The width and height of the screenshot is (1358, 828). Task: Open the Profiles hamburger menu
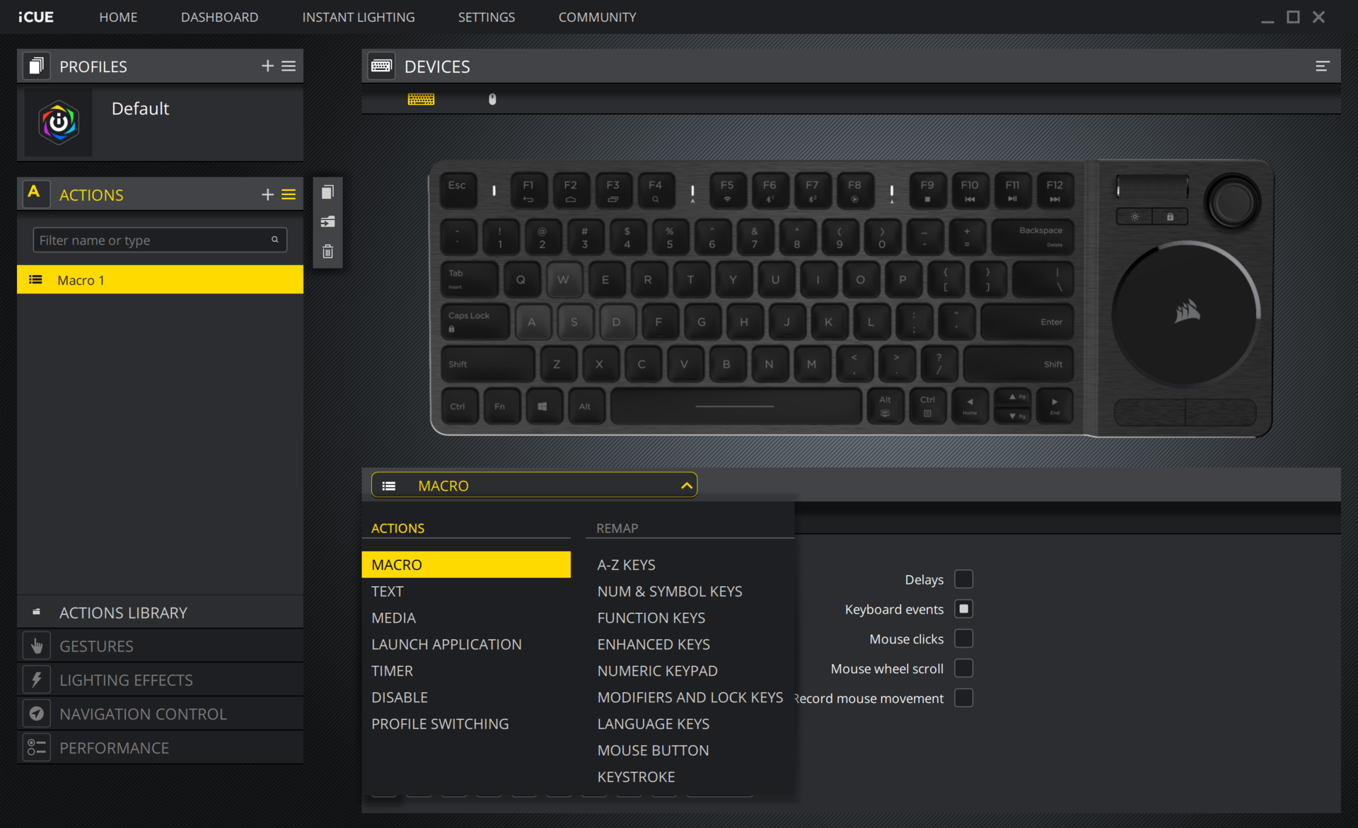coord(289,66)
